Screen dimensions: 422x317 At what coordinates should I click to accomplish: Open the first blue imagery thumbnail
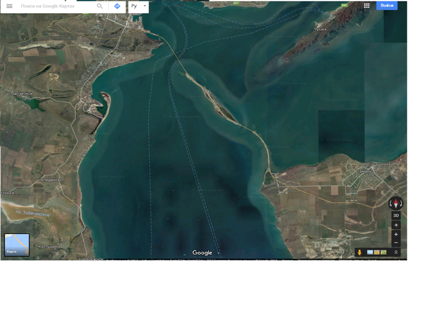tap(370, 252)
